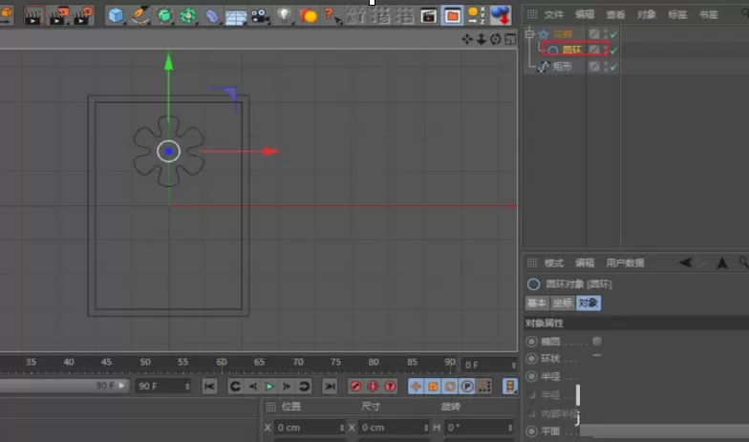This screenshot has width=749, height=442.
Task: Switch to the 基本 tab
Action: pyautogui.click(x=537, y=304)
